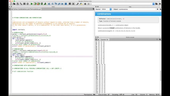
Task: Go back to previous cursor position
Action: point(85,4)
